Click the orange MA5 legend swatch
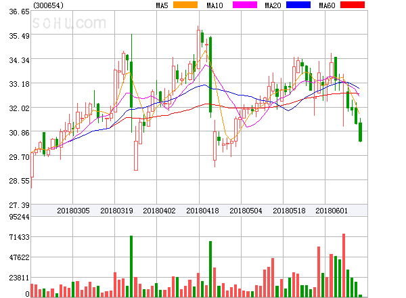 pos(185,5)
